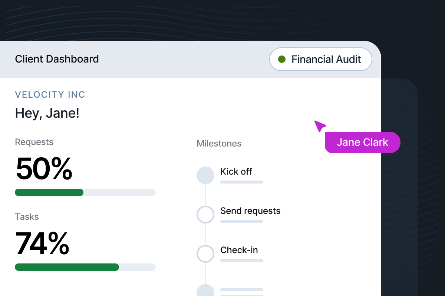
Task: Click the magenta cursor pointer near Jane Clark
Action: (320, 126)
